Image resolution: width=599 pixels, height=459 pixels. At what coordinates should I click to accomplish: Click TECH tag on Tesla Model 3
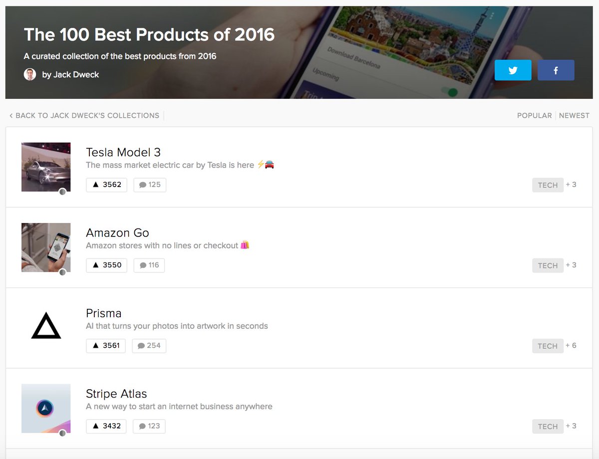[548, 185]
